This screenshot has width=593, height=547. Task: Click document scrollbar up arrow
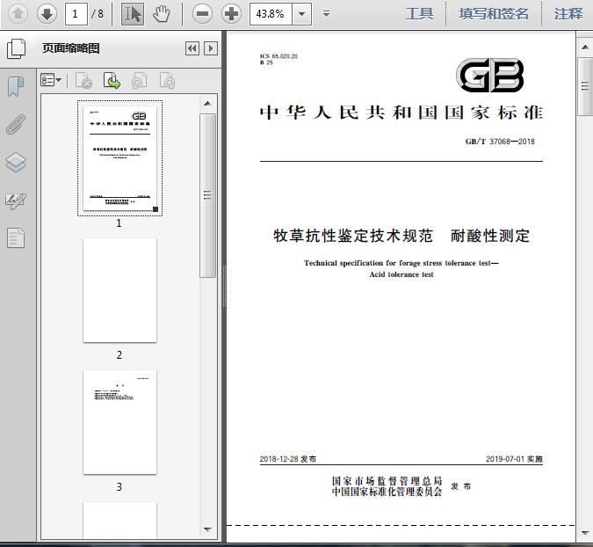tap(585, 47)
